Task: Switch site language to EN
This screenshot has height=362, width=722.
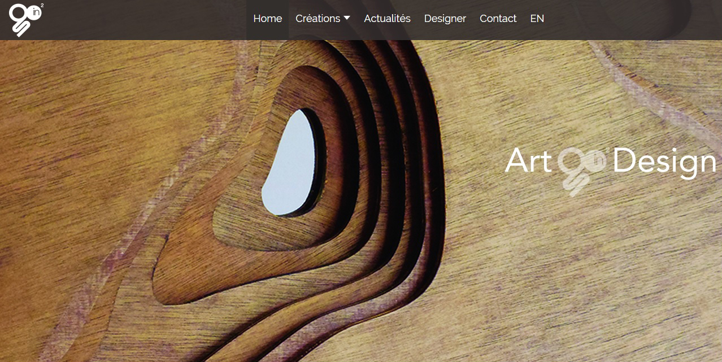Action: [537, 19]
